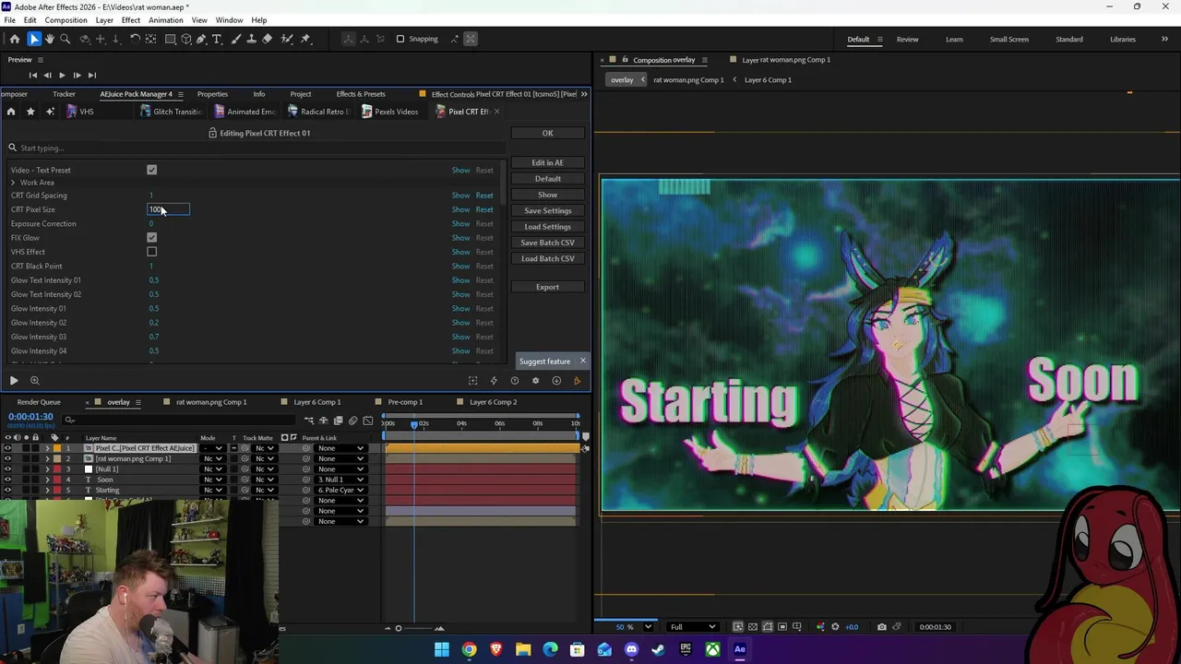Open the Animation menu
The height and width of the screenshot is (664, 1181).
[166, 20]
